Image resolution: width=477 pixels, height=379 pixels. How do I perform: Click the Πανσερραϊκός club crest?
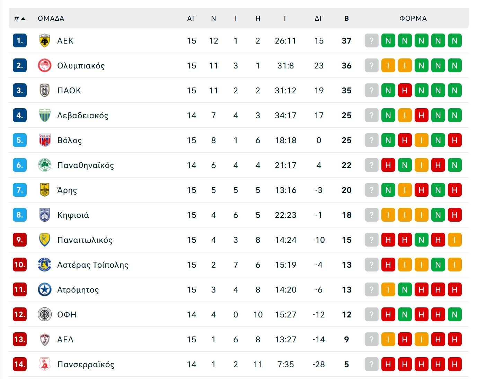44,364
